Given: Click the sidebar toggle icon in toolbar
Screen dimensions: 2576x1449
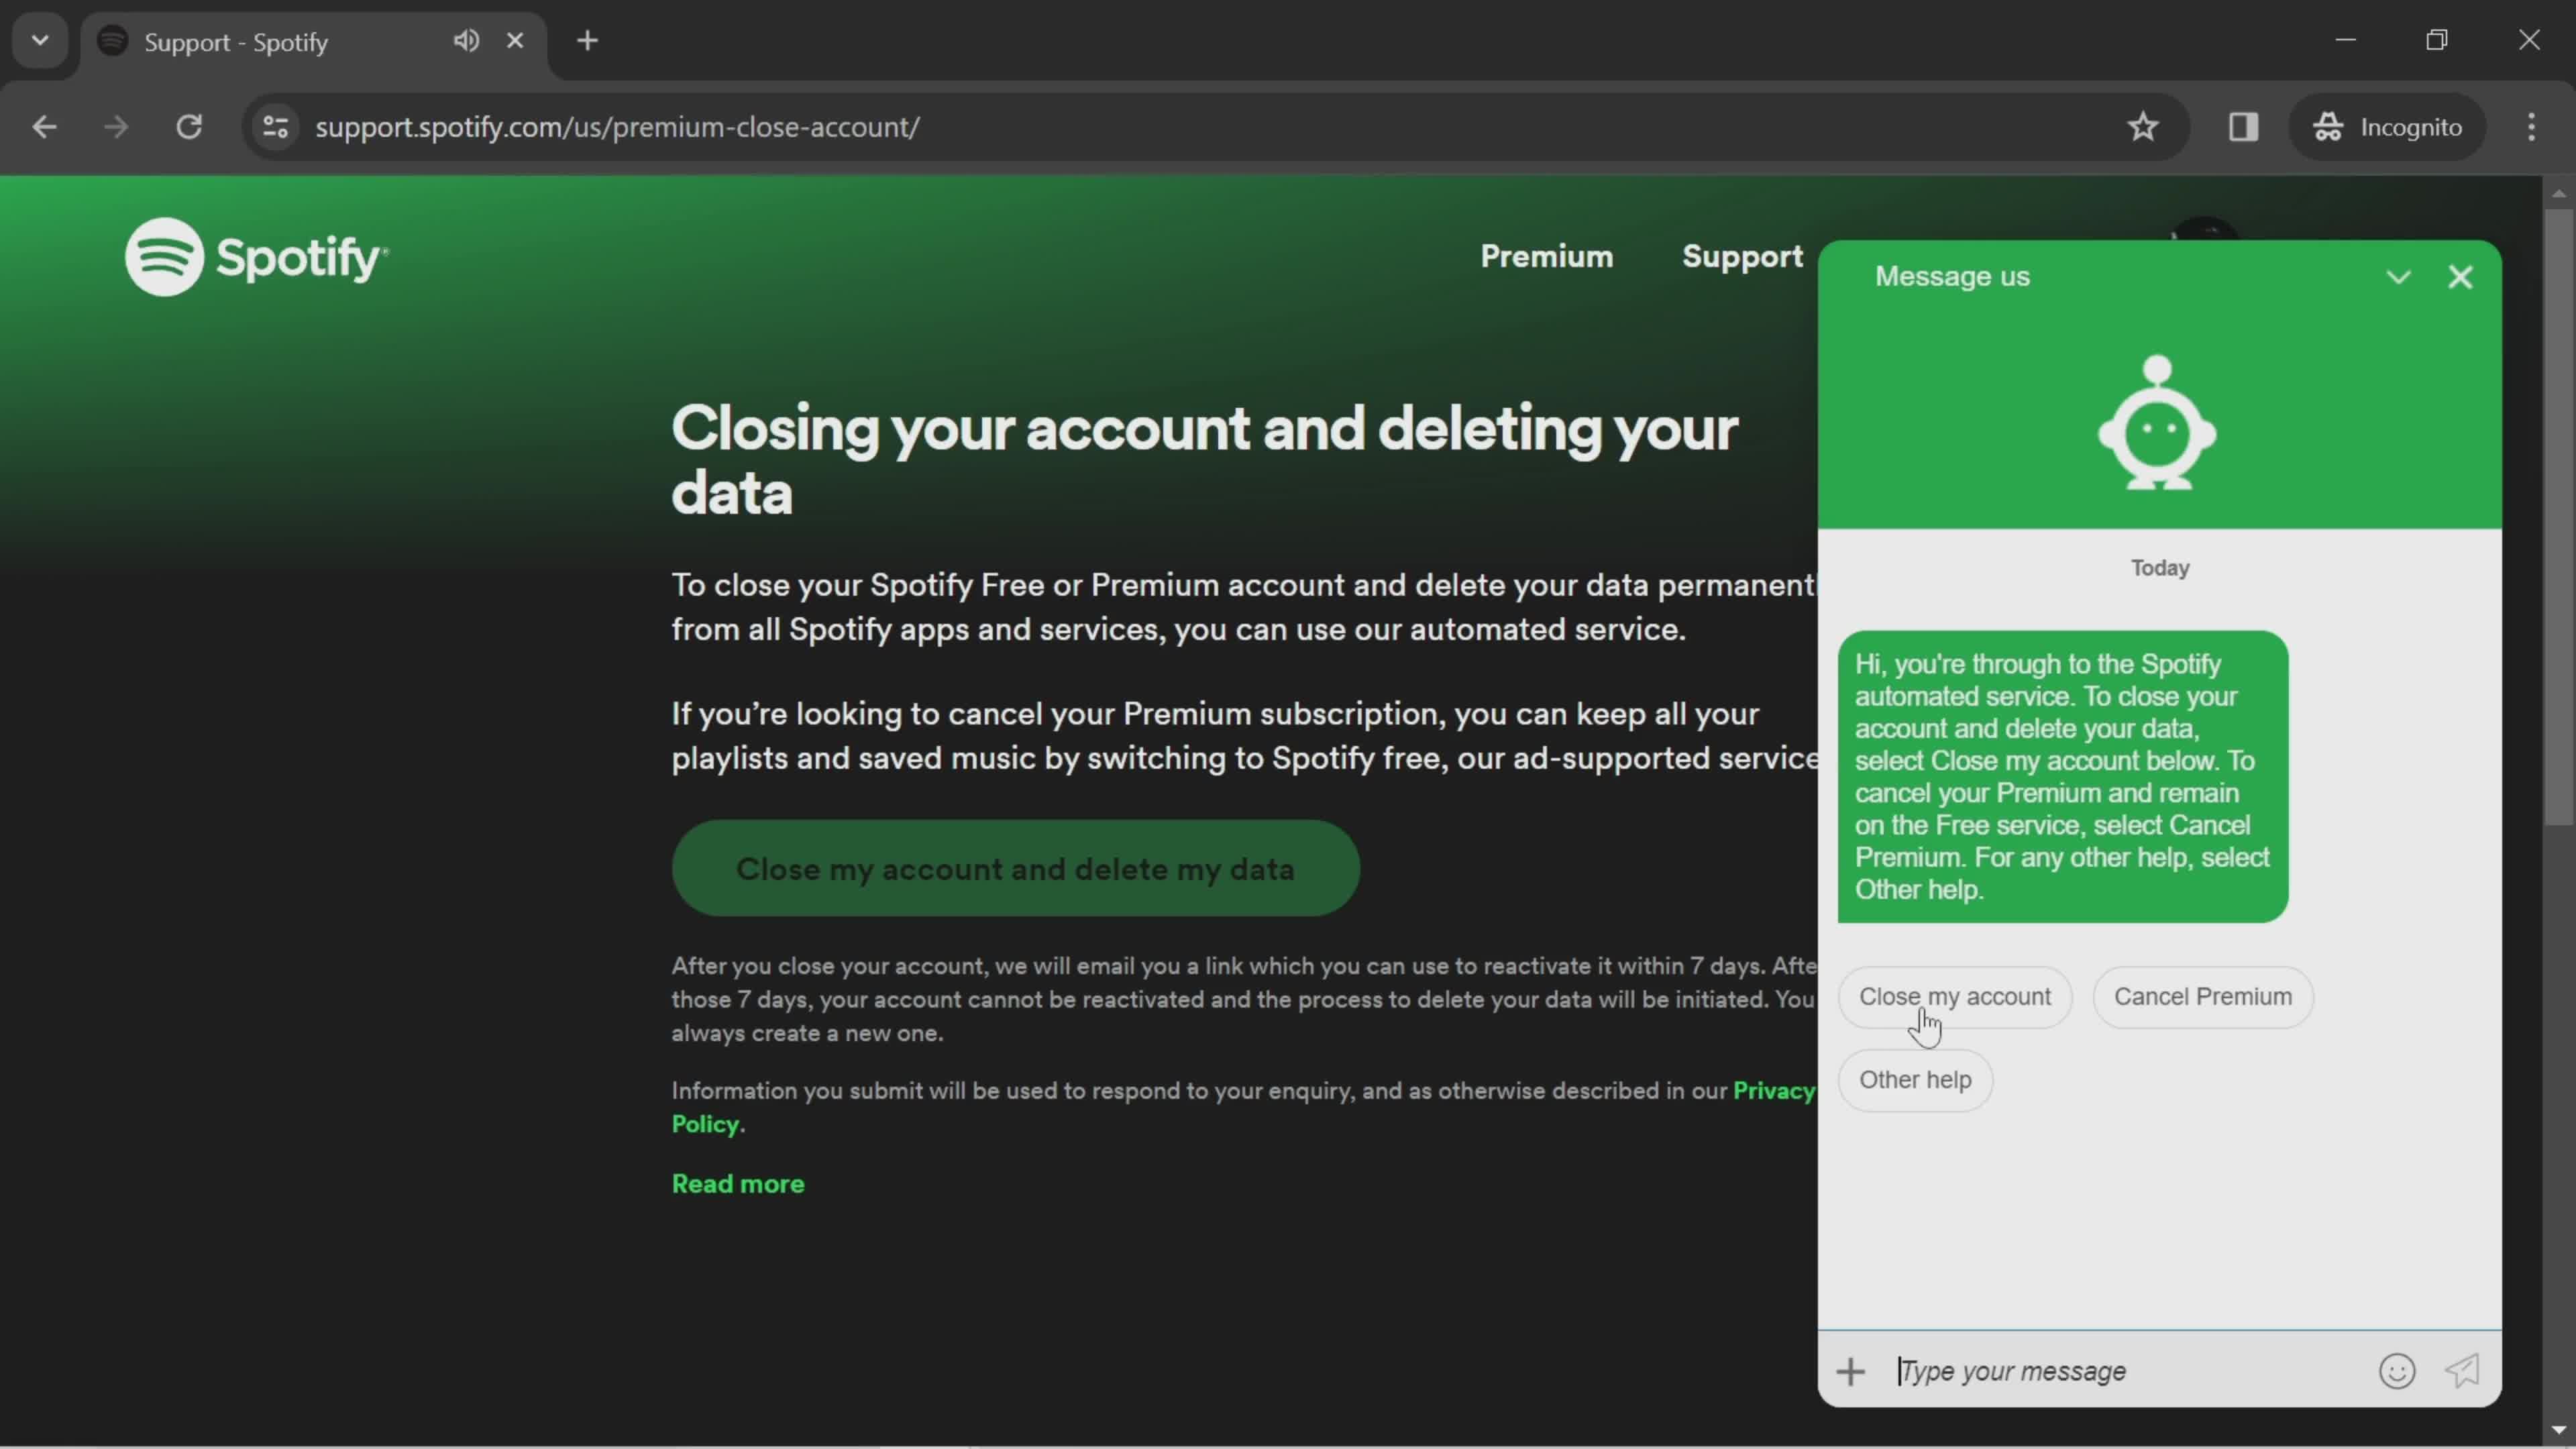Looking at the screenshot, I should [x=2243, y=125].
